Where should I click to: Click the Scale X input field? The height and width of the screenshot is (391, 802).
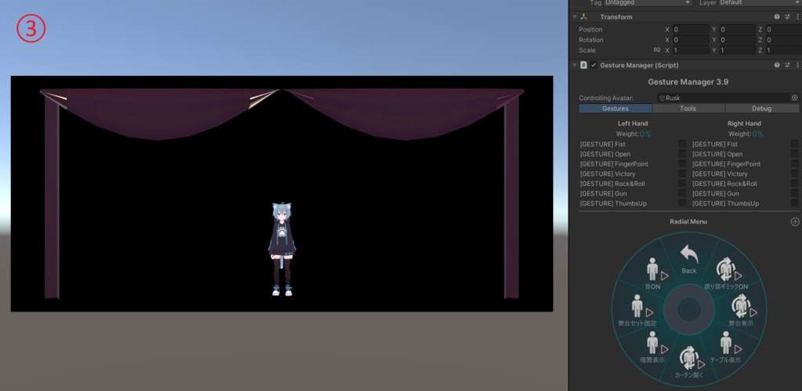click(691, 50)
